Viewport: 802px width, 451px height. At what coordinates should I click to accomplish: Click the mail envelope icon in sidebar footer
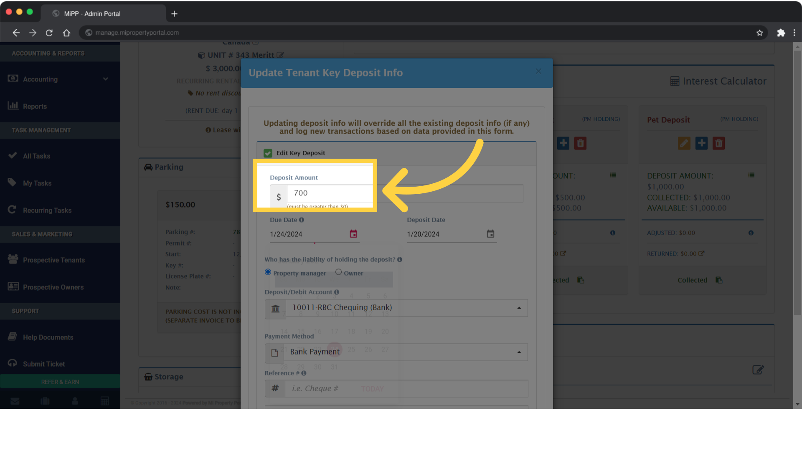pos(15,401)
